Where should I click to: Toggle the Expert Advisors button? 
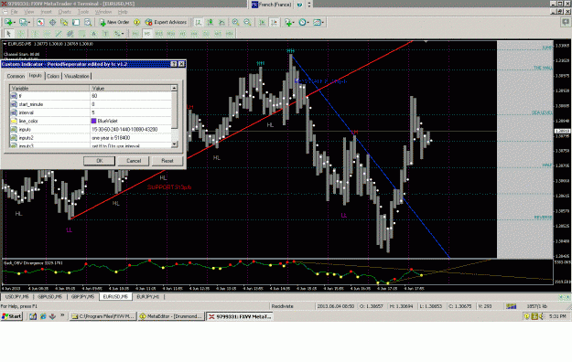(x=166, y=22)
